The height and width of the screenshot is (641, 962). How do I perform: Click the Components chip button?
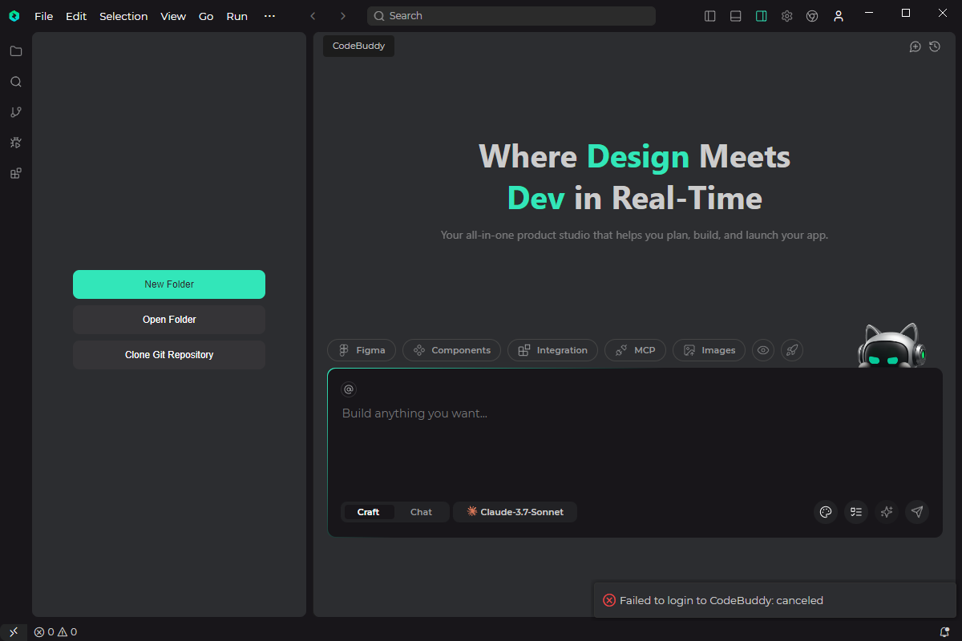coord(451,350)
